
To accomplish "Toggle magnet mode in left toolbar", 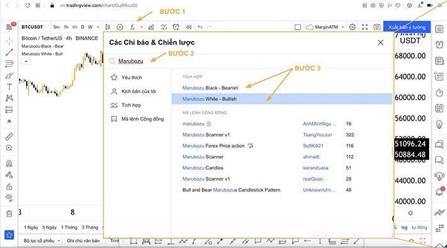I will tap(9, 163).
